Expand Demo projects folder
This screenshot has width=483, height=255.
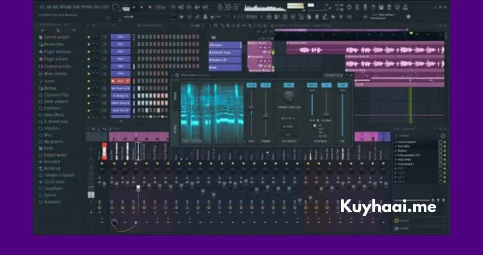point(53,102)
